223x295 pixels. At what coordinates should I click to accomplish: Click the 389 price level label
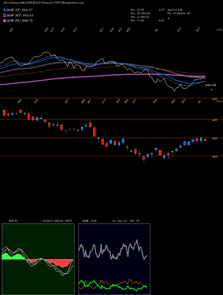(215, 139)
